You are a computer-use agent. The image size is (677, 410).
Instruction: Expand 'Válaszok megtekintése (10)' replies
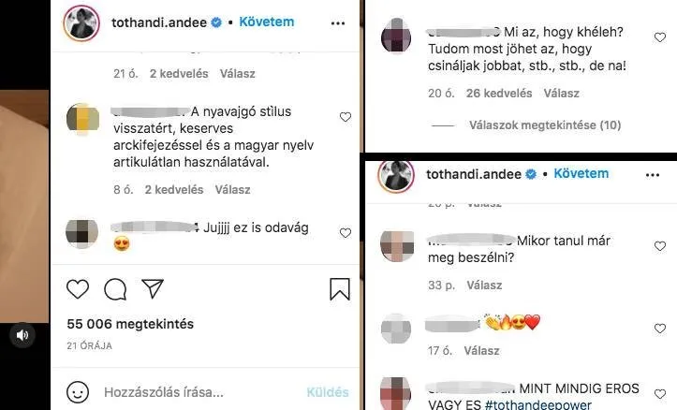tap(545, 125)
